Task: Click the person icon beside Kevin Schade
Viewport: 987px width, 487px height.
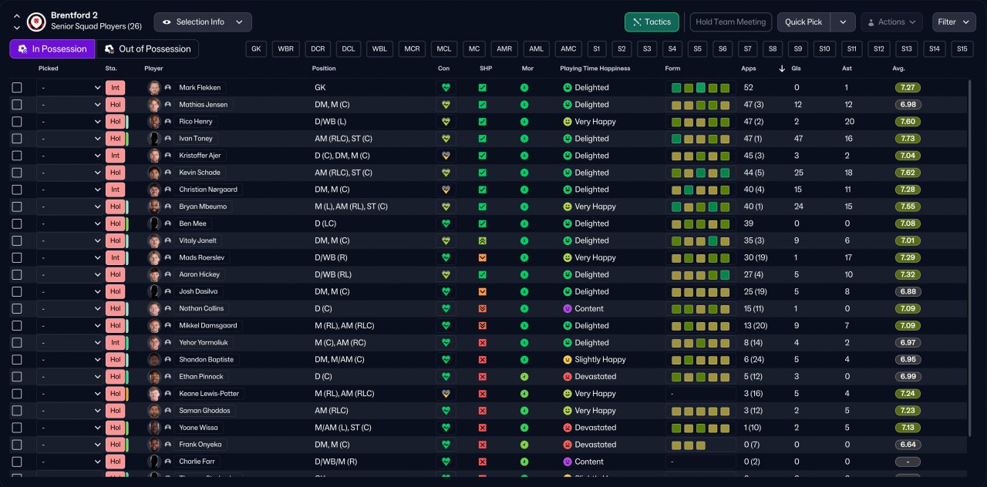Action: click(168, 173)
